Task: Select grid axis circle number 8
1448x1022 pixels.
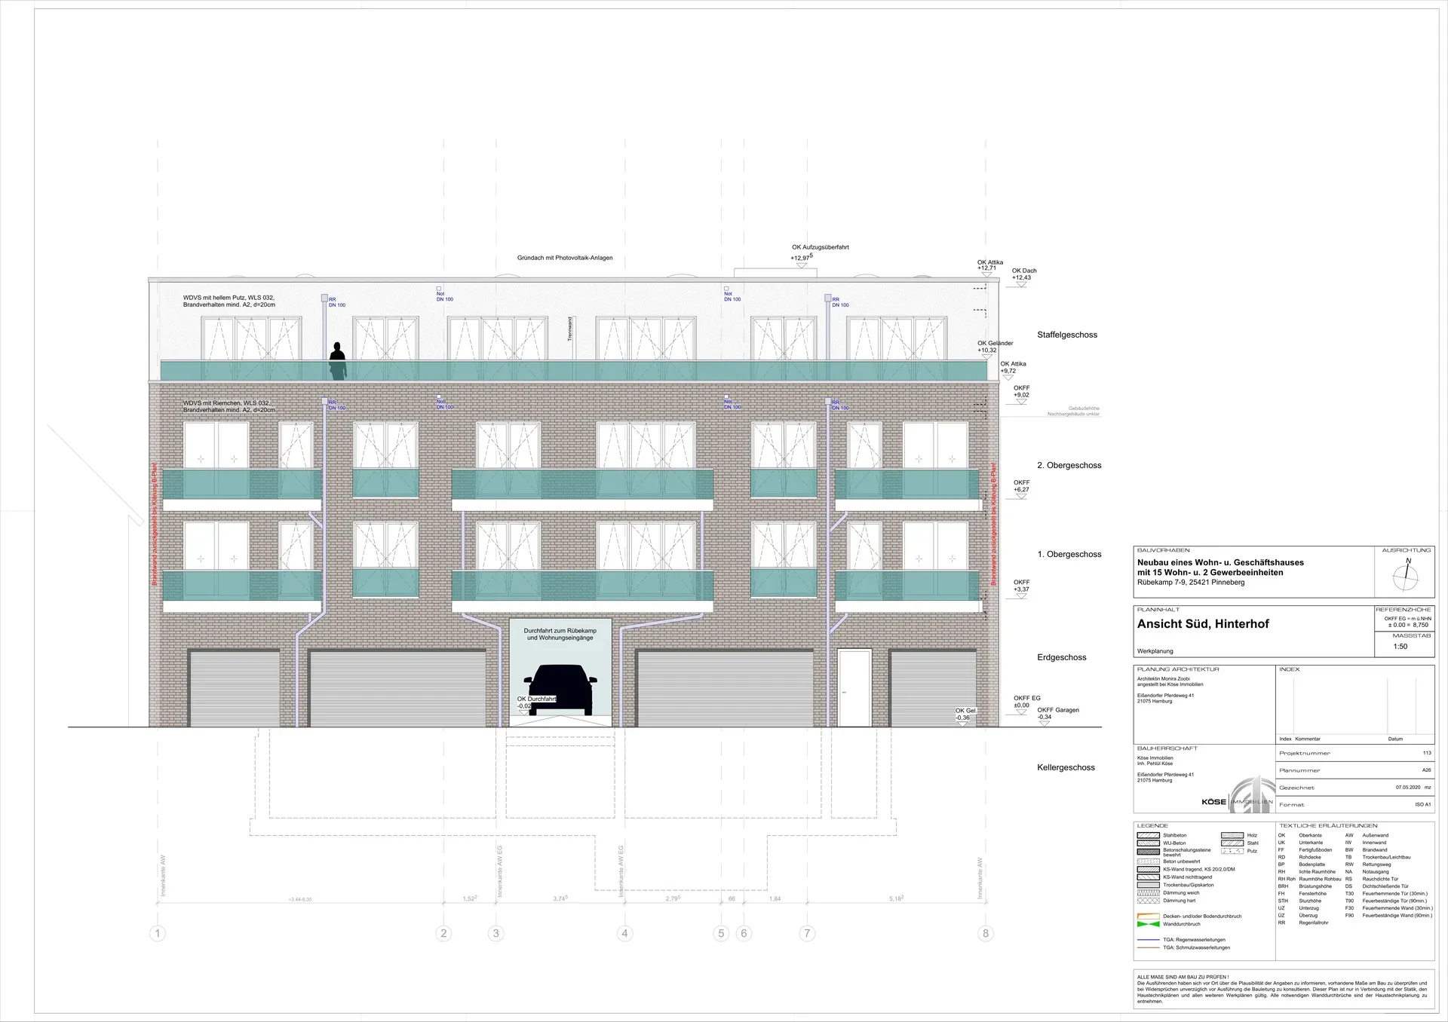Action: click(x=985, y=934)
